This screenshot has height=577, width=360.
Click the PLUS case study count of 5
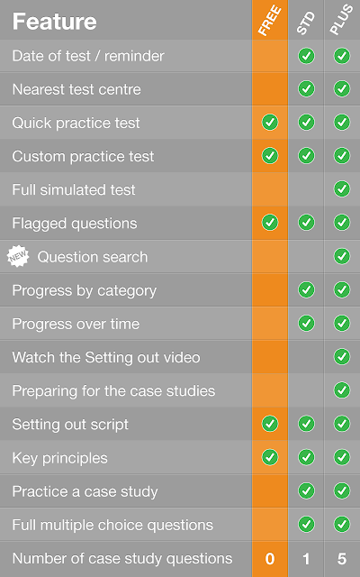(x=342, y=559)
